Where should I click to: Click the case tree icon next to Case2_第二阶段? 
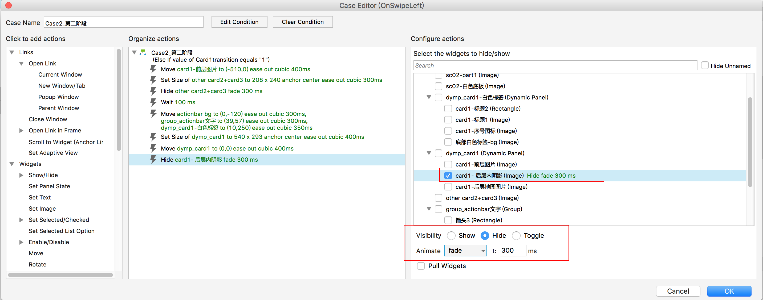pos(143,53)
